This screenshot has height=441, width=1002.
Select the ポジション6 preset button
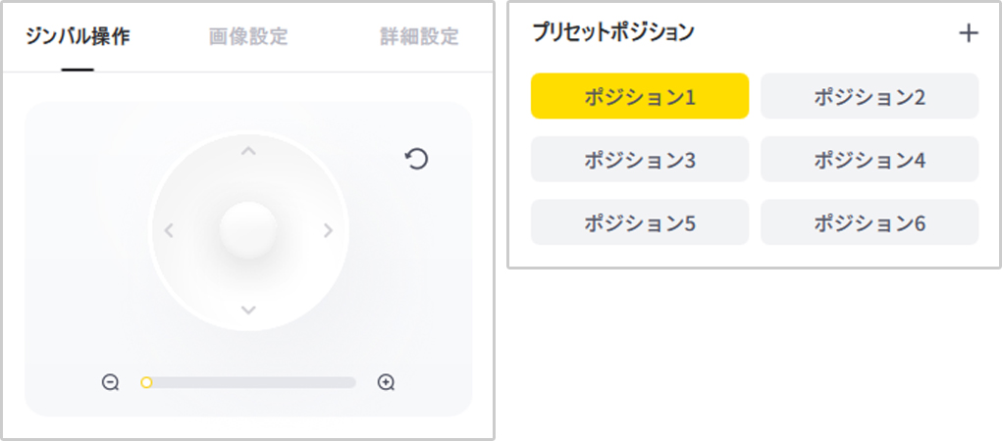tap(870, 222)
